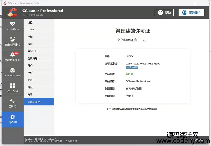Screen dimensions: 211x146
Task: Select the 高级 (Advanced) menu item
Action: coord(39,80)
